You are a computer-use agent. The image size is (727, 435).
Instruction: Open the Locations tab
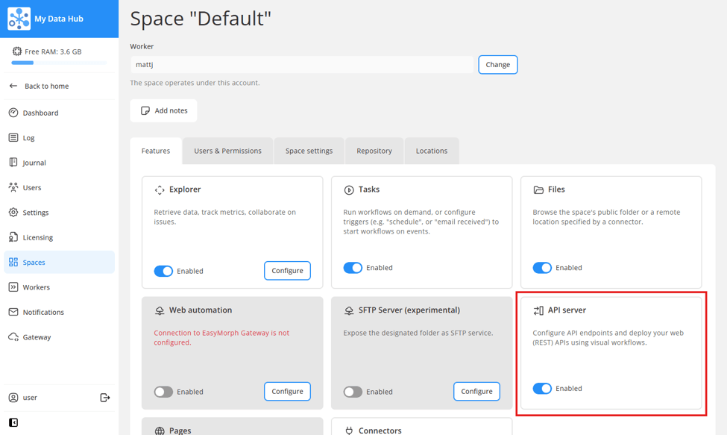pos(432,151)
